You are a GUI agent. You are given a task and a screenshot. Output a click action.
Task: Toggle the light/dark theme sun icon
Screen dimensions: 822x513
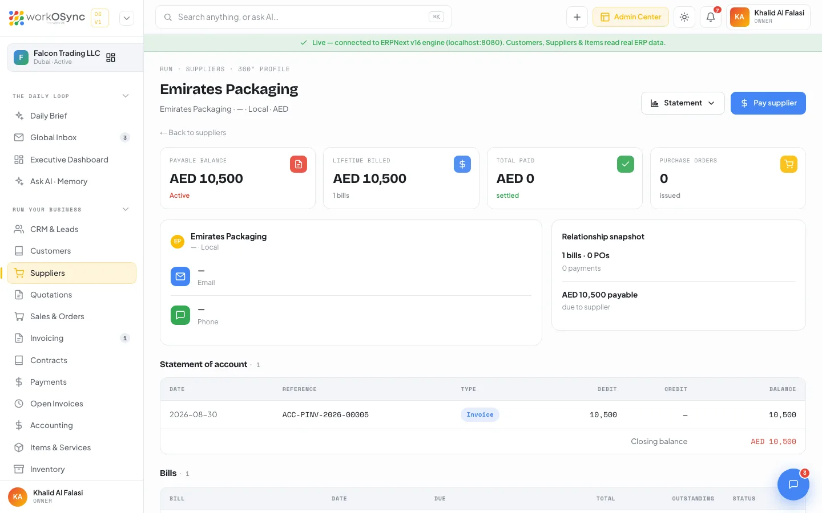click(684, 17)
